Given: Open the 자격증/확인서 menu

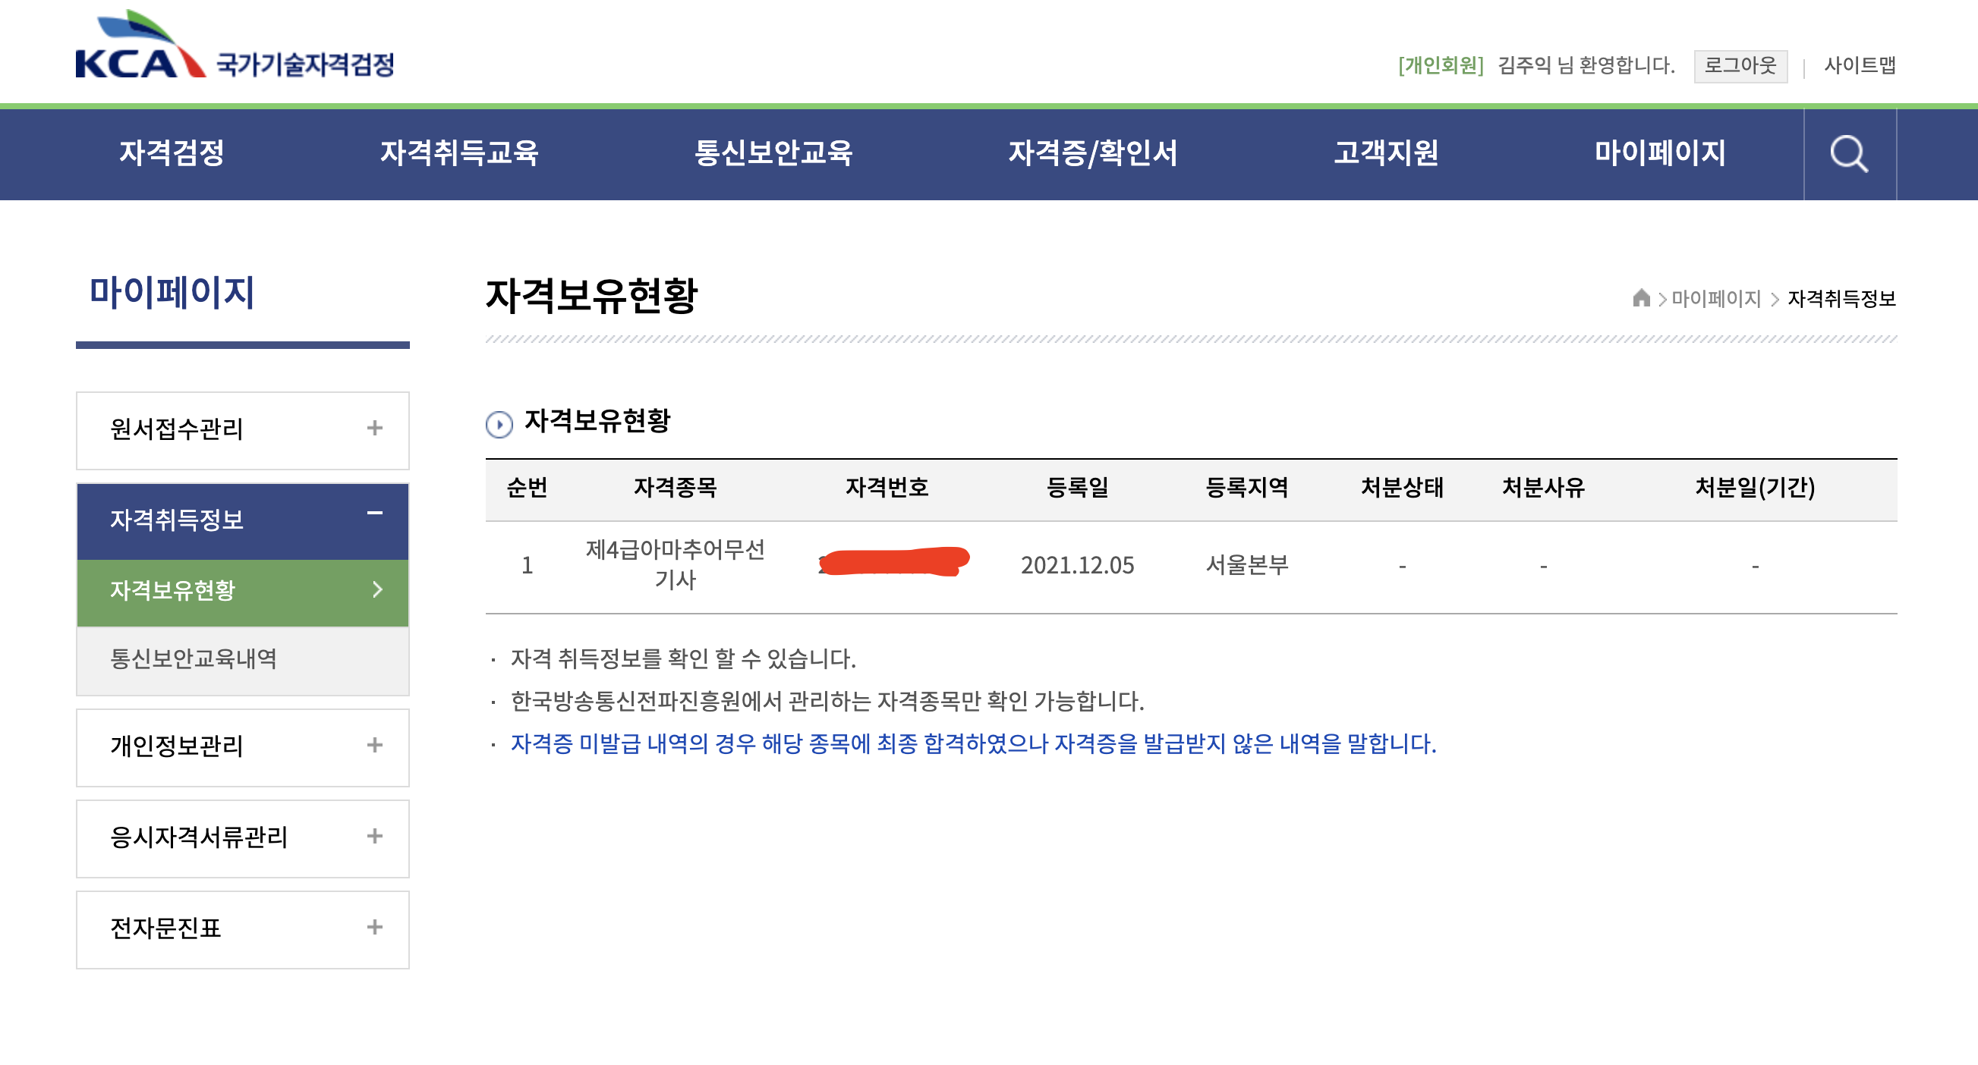Looking at the screenshot, I should point(1092,152).
